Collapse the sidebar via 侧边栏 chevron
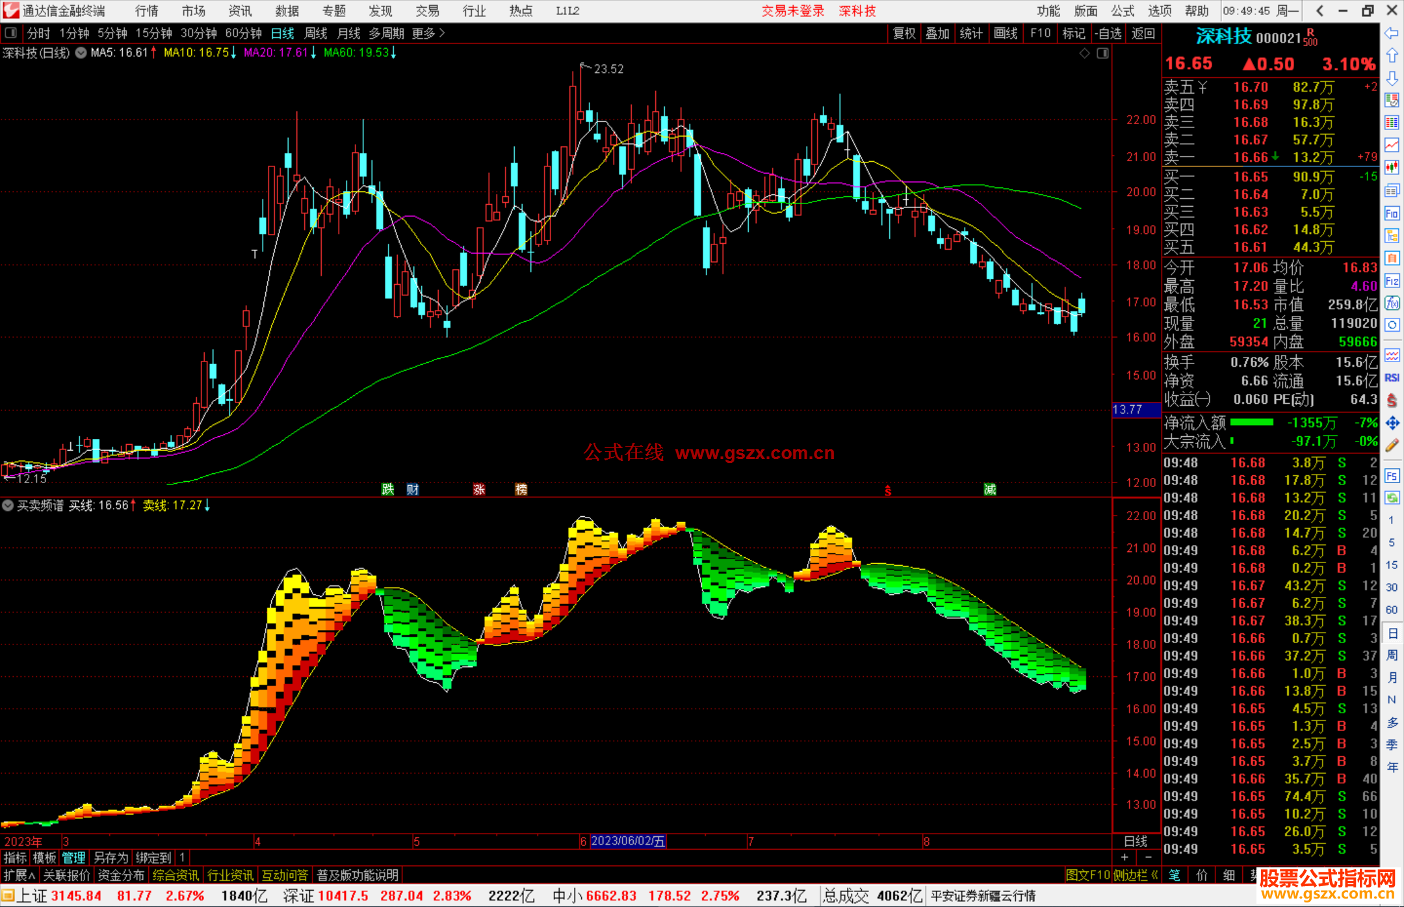Screen dimensions: 1404x907 coord(1155,875)
